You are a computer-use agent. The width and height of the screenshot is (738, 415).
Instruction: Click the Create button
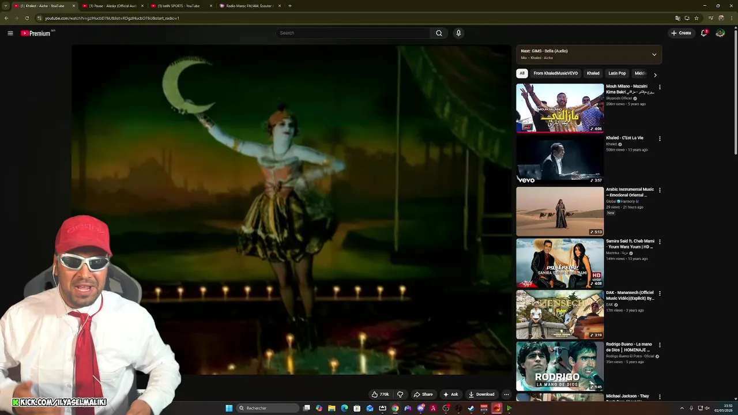[x=681, y=33]
